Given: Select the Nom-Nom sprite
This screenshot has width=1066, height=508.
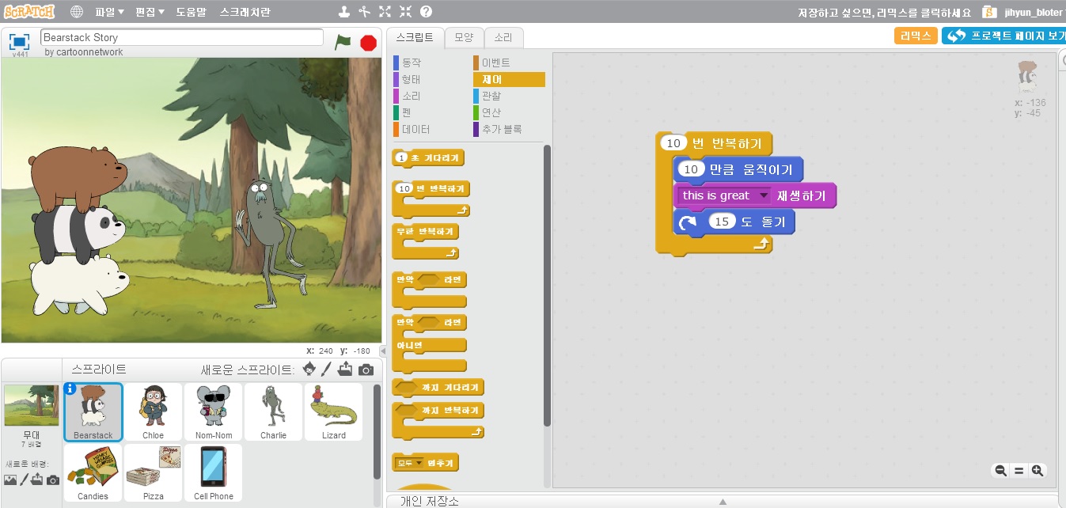Looking at the screenshot, I should [214, 412].
